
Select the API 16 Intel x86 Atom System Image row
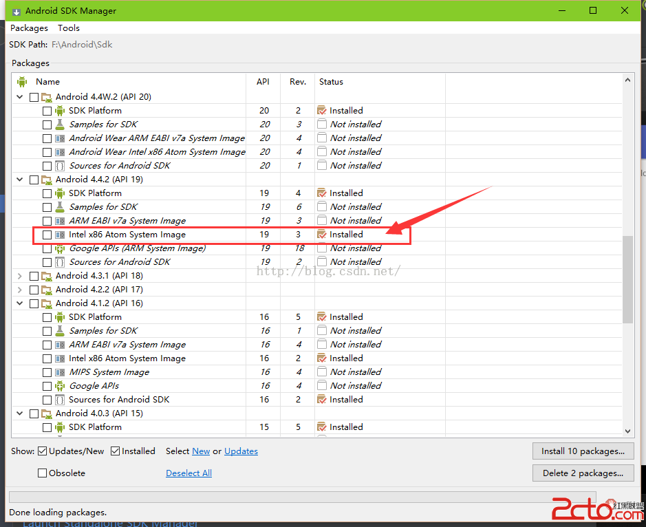(317, 358)
